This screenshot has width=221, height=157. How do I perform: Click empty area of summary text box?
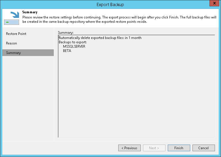[136, 95]
